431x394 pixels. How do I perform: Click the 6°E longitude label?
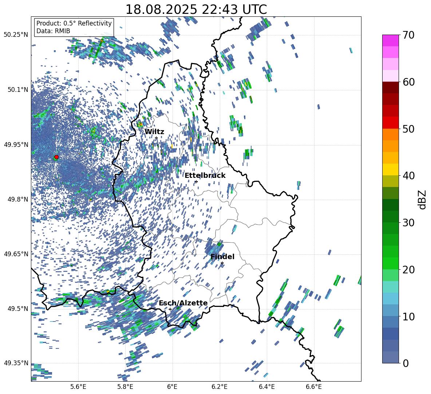172,387
